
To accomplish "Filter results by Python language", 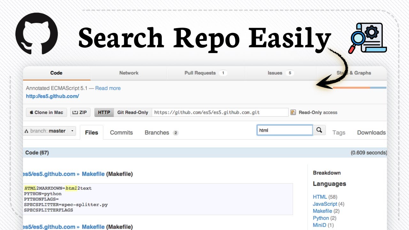I will click(321, 218).
